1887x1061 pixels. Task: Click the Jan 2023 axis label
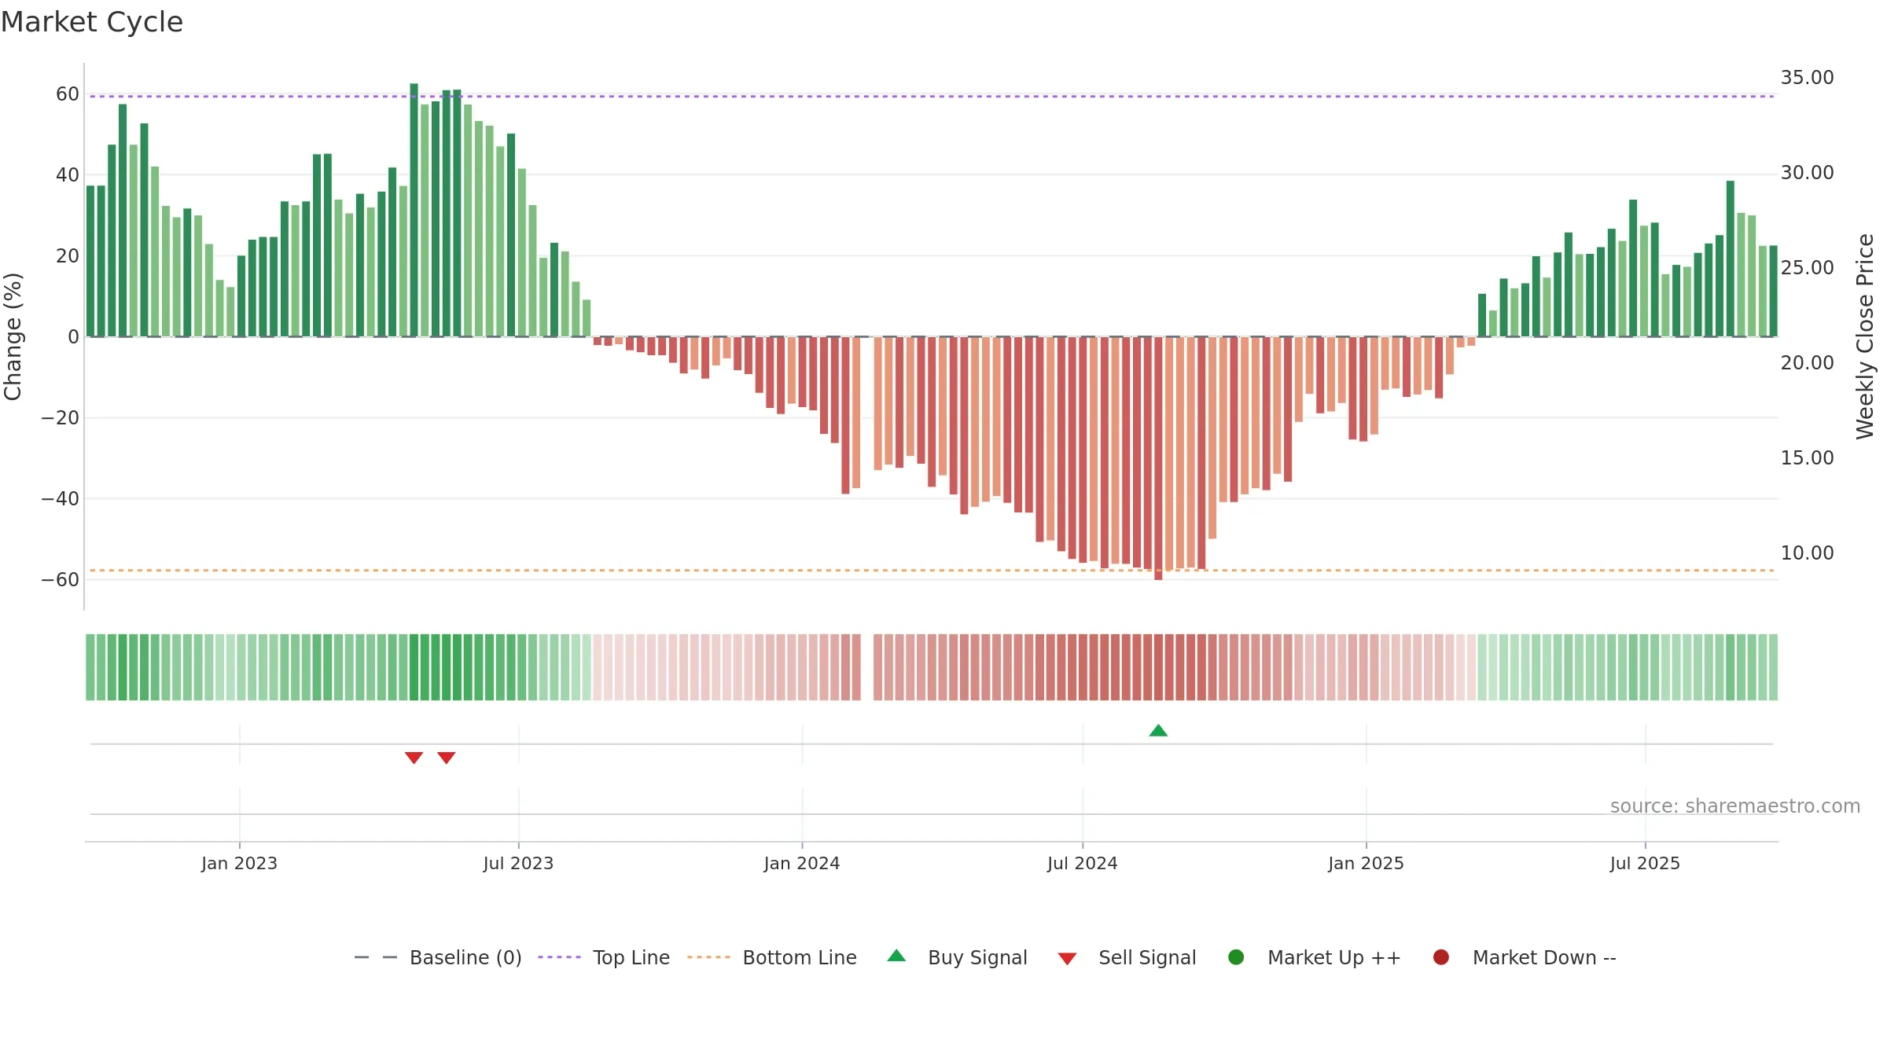(x=239, y=864)
